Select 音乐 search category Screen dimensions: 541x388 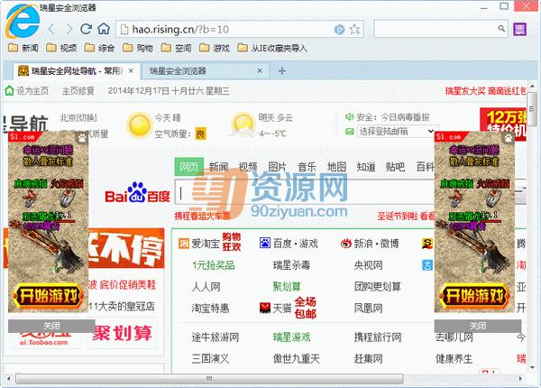(x=307, y=167)
